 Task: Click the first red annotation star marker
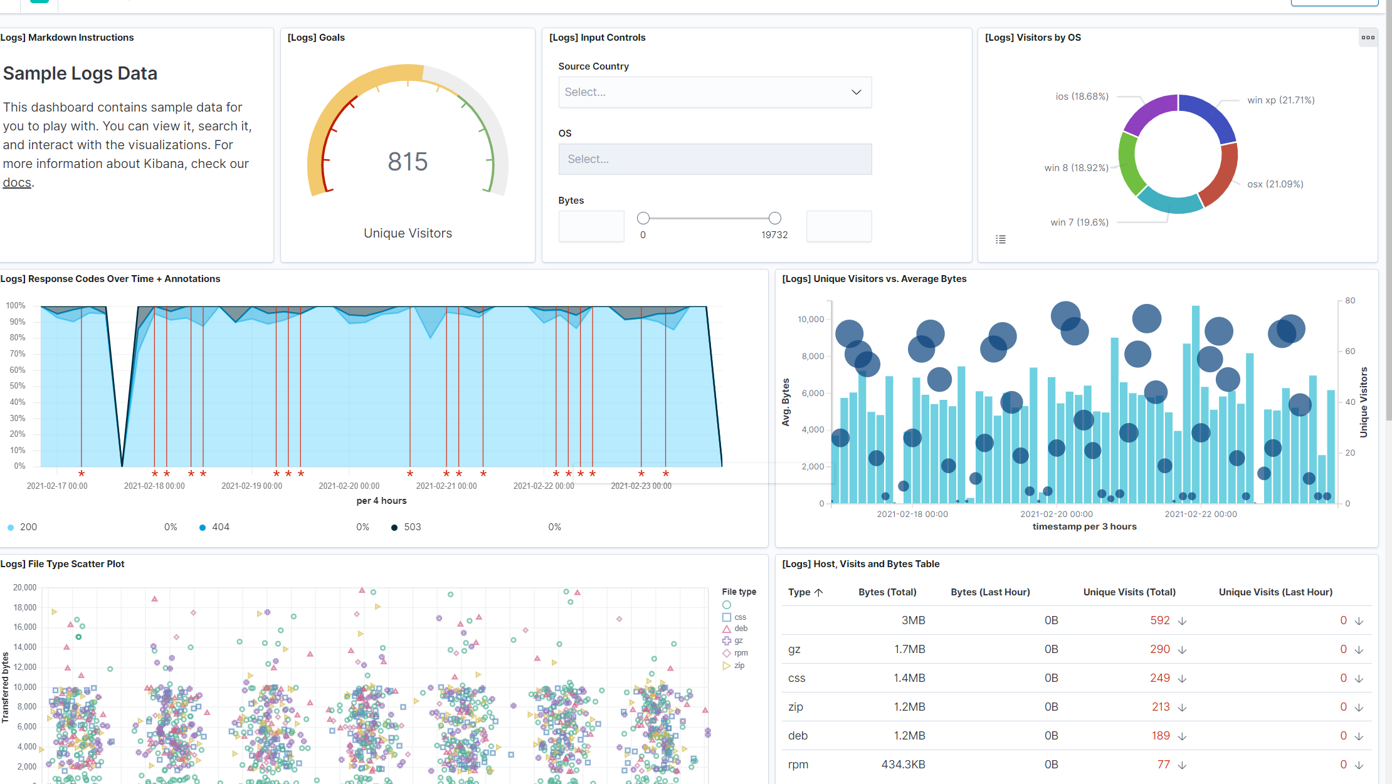82,474
